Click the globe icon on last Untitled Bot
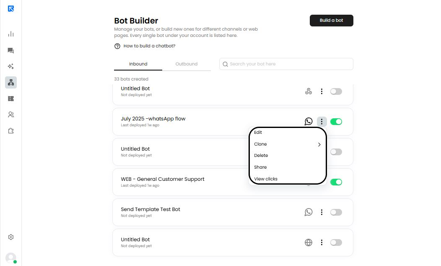The image size is (441, 266). (x=309, y=243)
